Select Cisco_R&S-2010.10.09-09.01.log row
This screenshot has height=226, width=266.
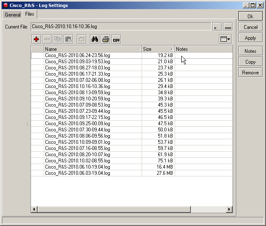[x=132, y=142]
